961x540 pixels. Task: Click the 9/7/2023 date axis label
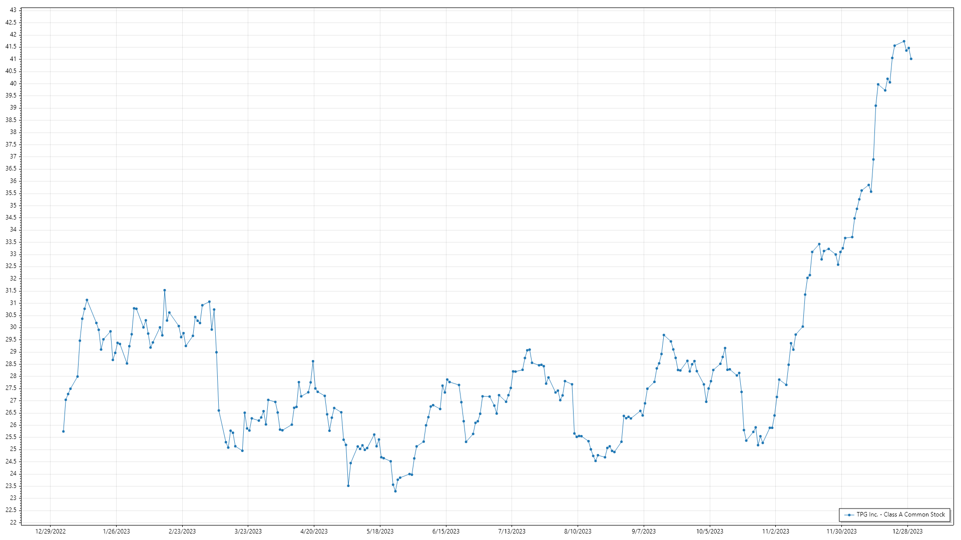click(x=644, y=531)
